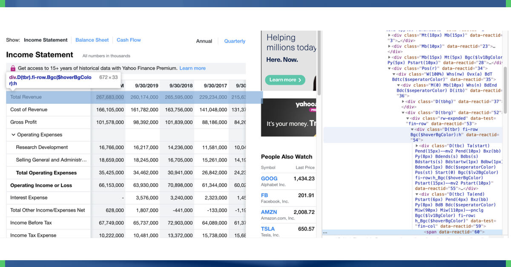Click the Total Revenue row label
The image size is (511, 267).
[26, 97]
